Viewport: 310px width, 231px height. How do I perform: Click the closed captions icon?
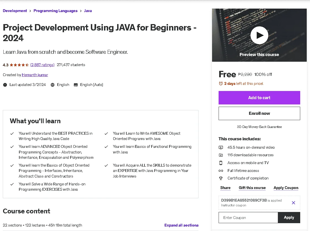[76, 85]
